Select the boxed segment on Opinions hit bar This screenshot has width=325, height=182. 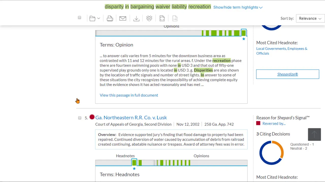244,33
